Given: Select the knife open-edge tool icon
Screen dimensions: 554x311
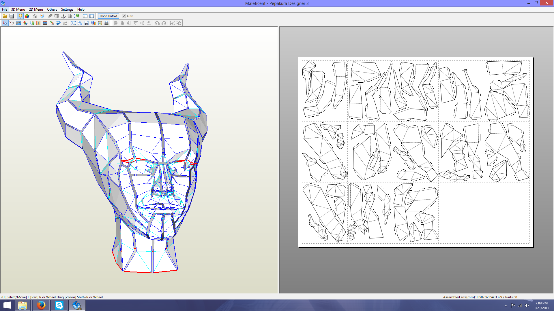Looking at the screenshot, I should click(x=50, y=16).
